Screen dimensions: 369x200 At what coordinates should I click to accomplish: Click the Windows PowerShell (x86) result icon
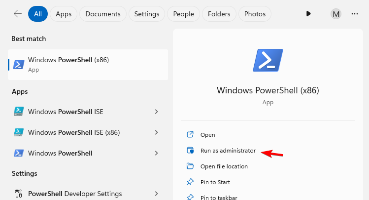pyautogui.click(x=19, y=65)
